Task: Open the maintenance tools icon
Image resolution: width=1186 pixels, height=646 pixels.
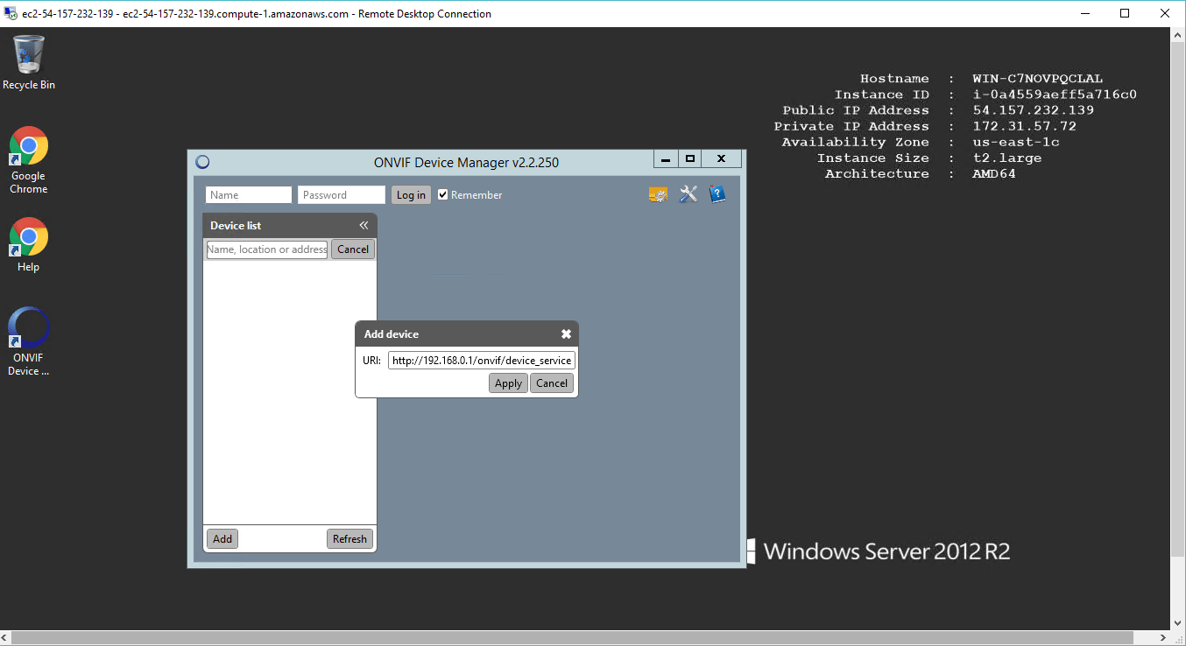Action: point(688,194)
